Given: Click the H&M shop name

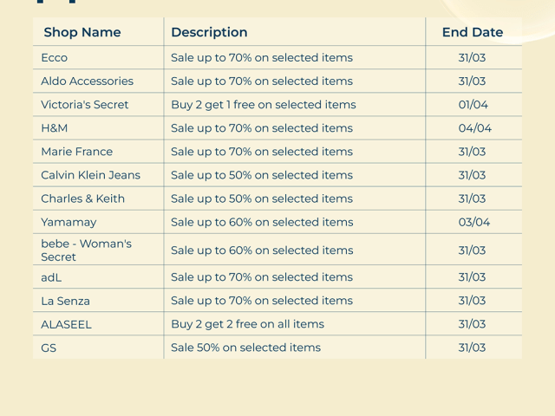Looking at the screenshot, I should click(54, 128).
